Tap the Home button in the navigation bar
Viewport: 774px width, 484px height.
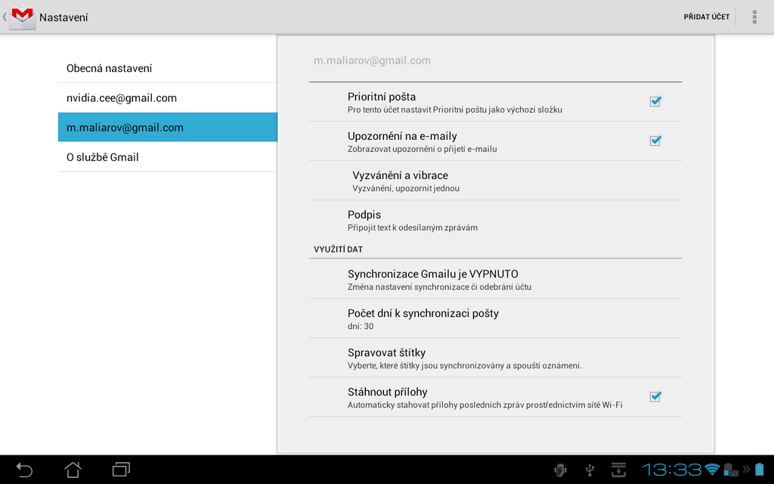pyautogui.click(x=72, y=469)
